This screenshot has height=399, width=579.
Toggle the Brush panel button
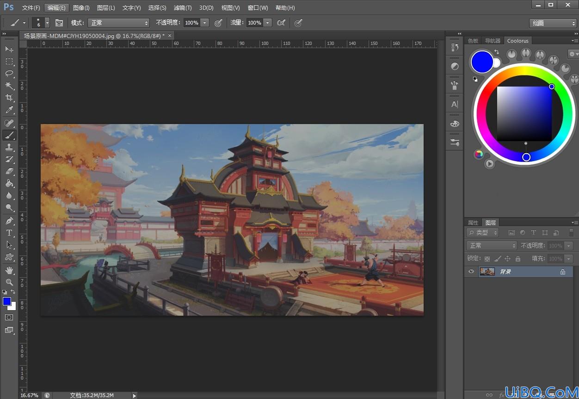coord(59,23)
